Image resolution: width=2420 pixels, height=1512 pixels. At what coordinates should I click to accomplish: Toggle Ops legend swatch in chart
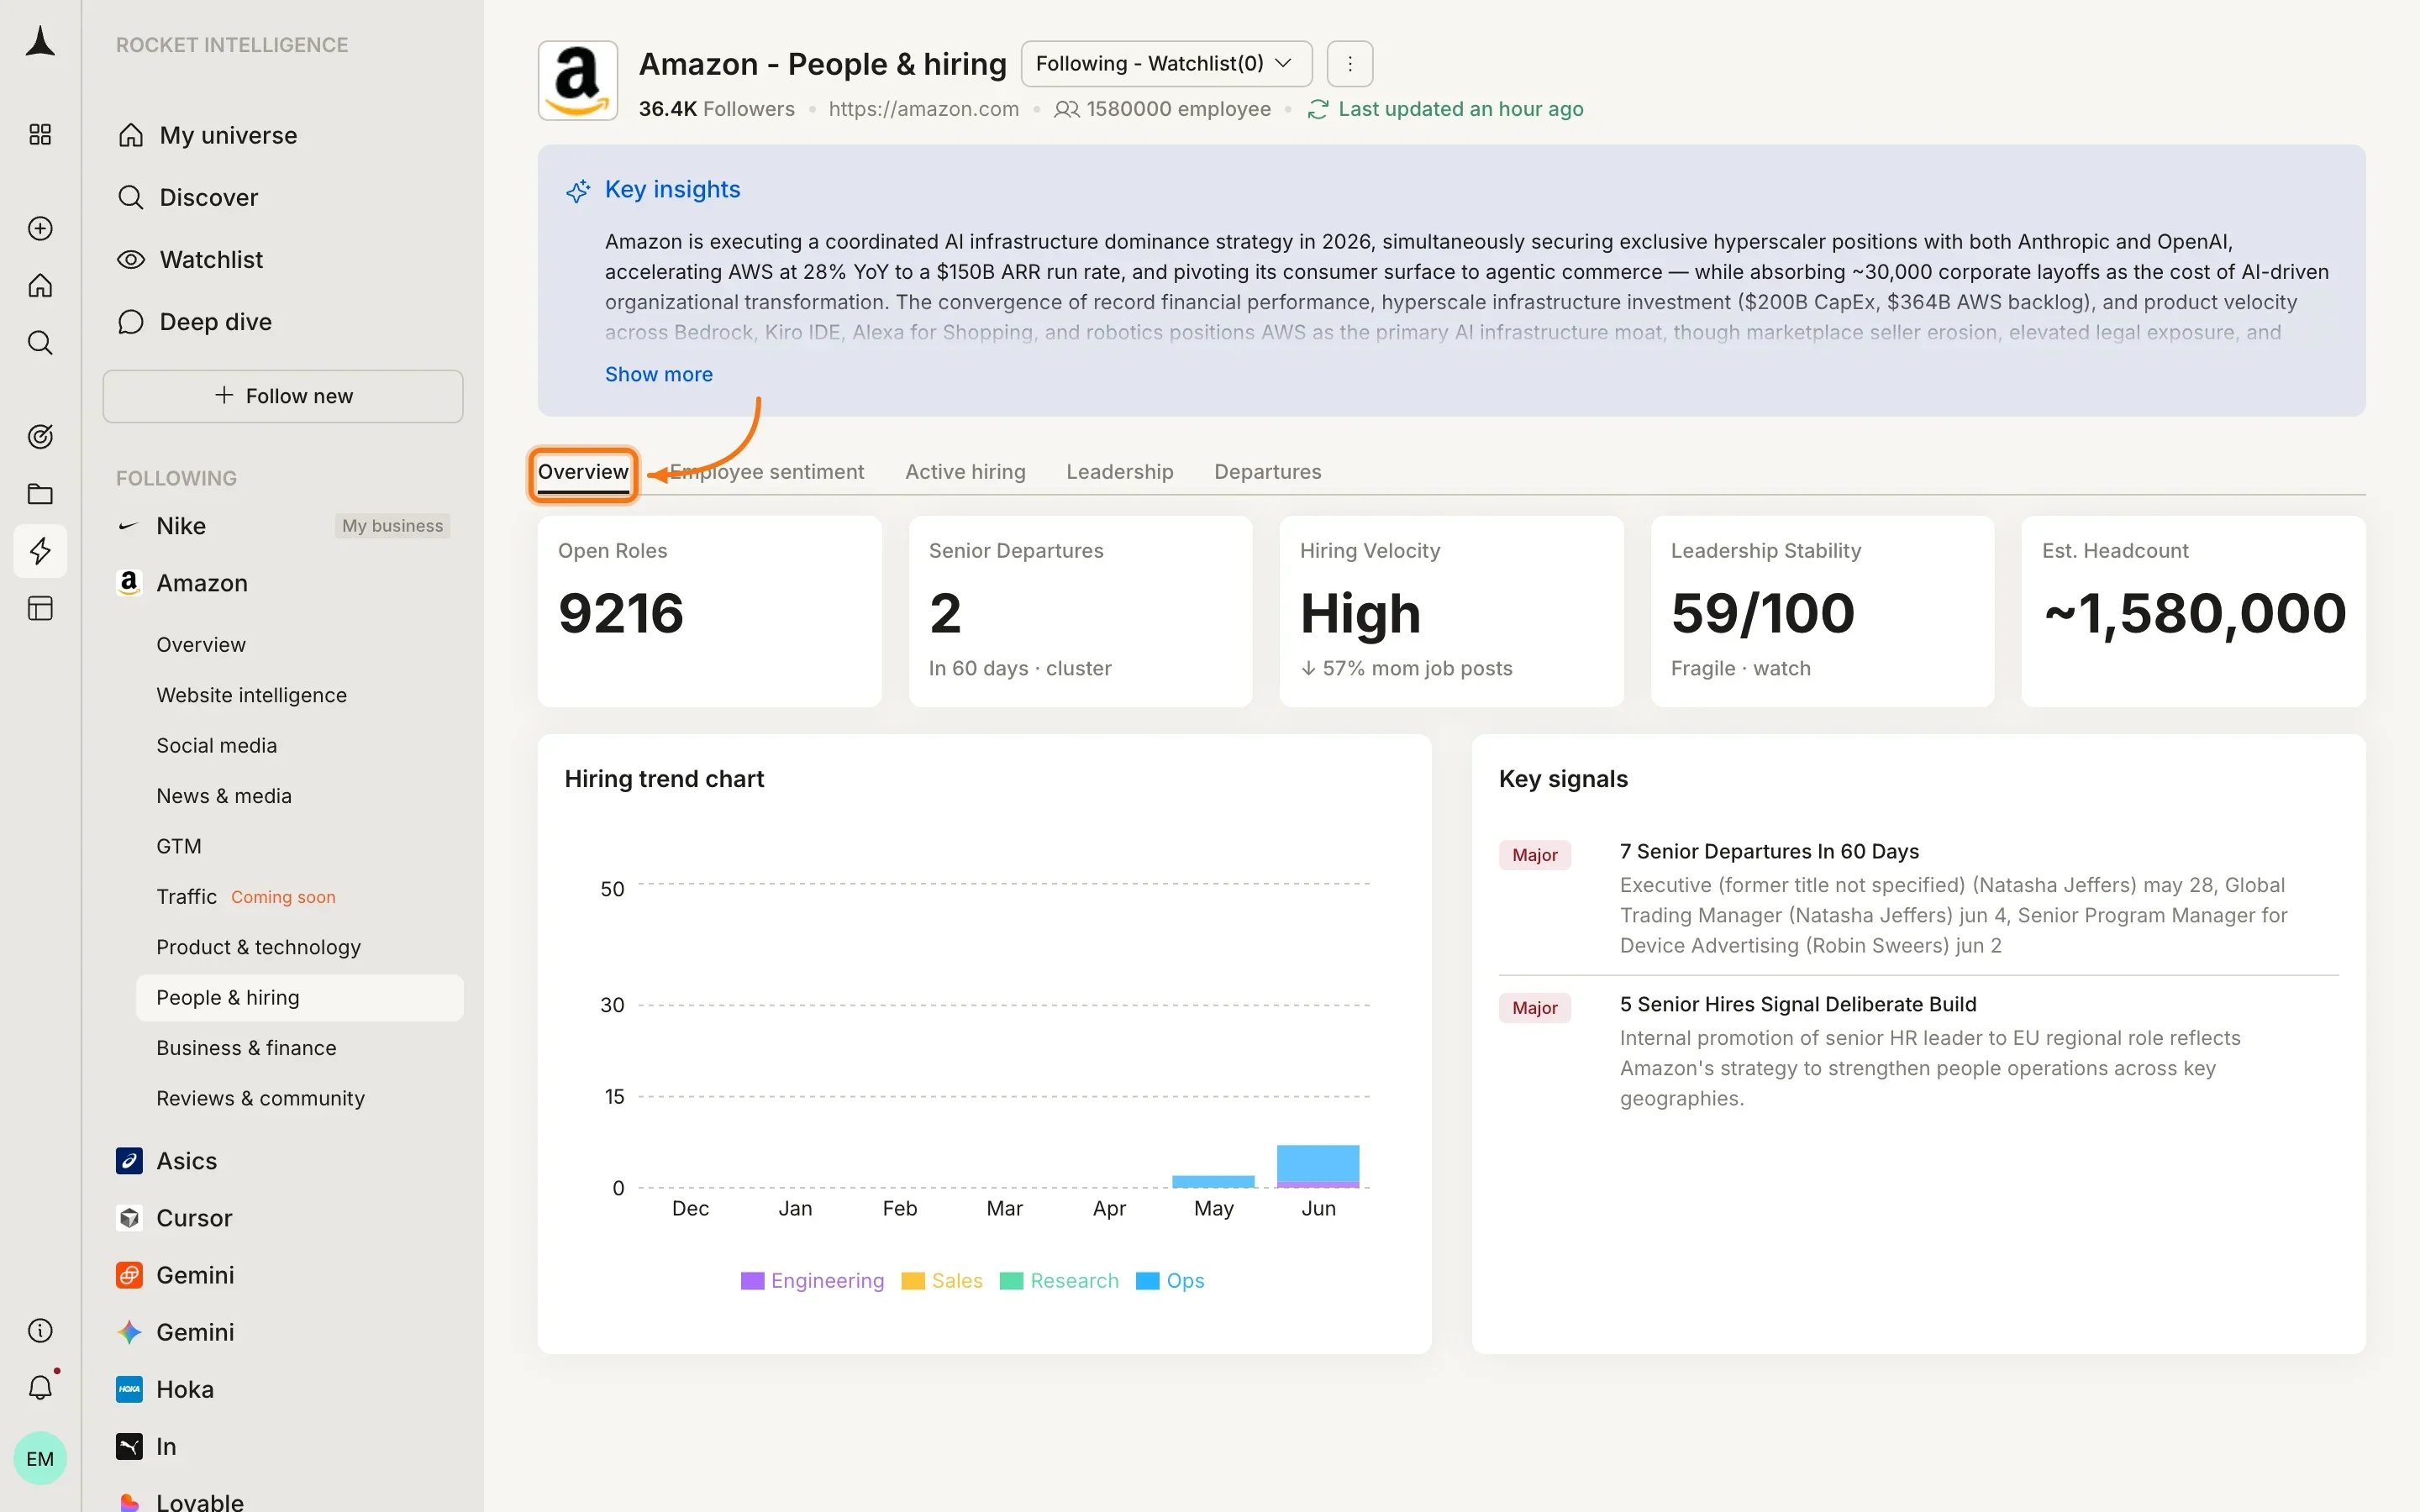(1148, 1281)
